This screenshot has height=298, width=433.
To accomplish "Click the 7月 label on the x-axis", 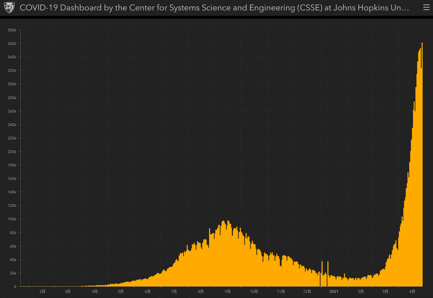I will pos(174,291).
